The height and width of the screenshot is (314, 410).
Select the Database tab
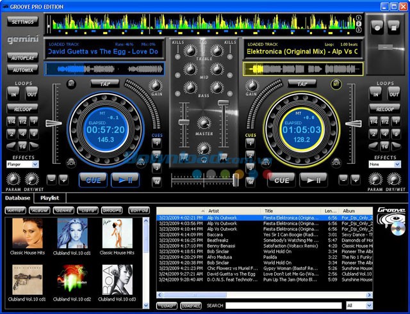click(x=17, y=198)
